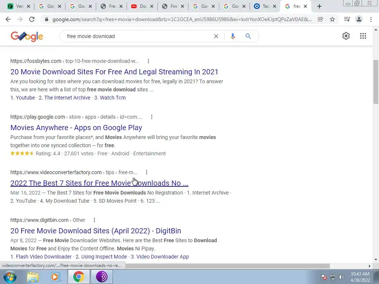The height and width of the screenshot is (284, 379).
Task: Open options menu for digitbin.com result
Action: tap(94, 220)
